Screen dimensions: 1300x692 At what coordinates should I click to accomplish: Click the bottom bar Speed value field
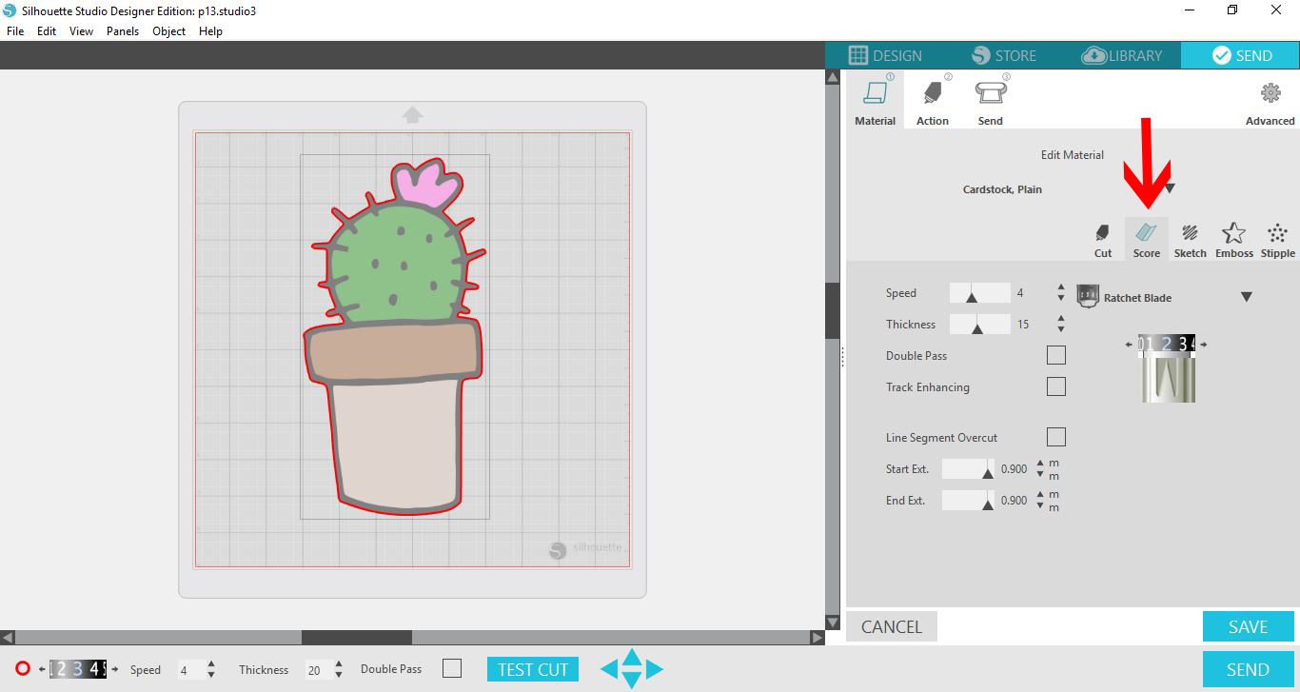(x=187, y=670)
